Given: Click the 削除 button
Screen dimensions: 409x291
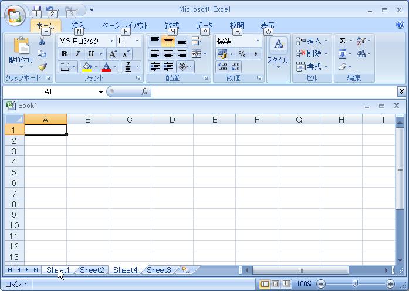Looking at the screenshot, I should [x=312, y=54].
